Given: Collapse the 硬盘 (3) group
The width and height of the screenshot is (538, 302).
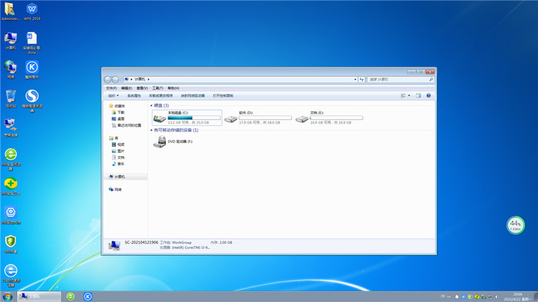Looking at the screenshot, I should tap(151, 105).
